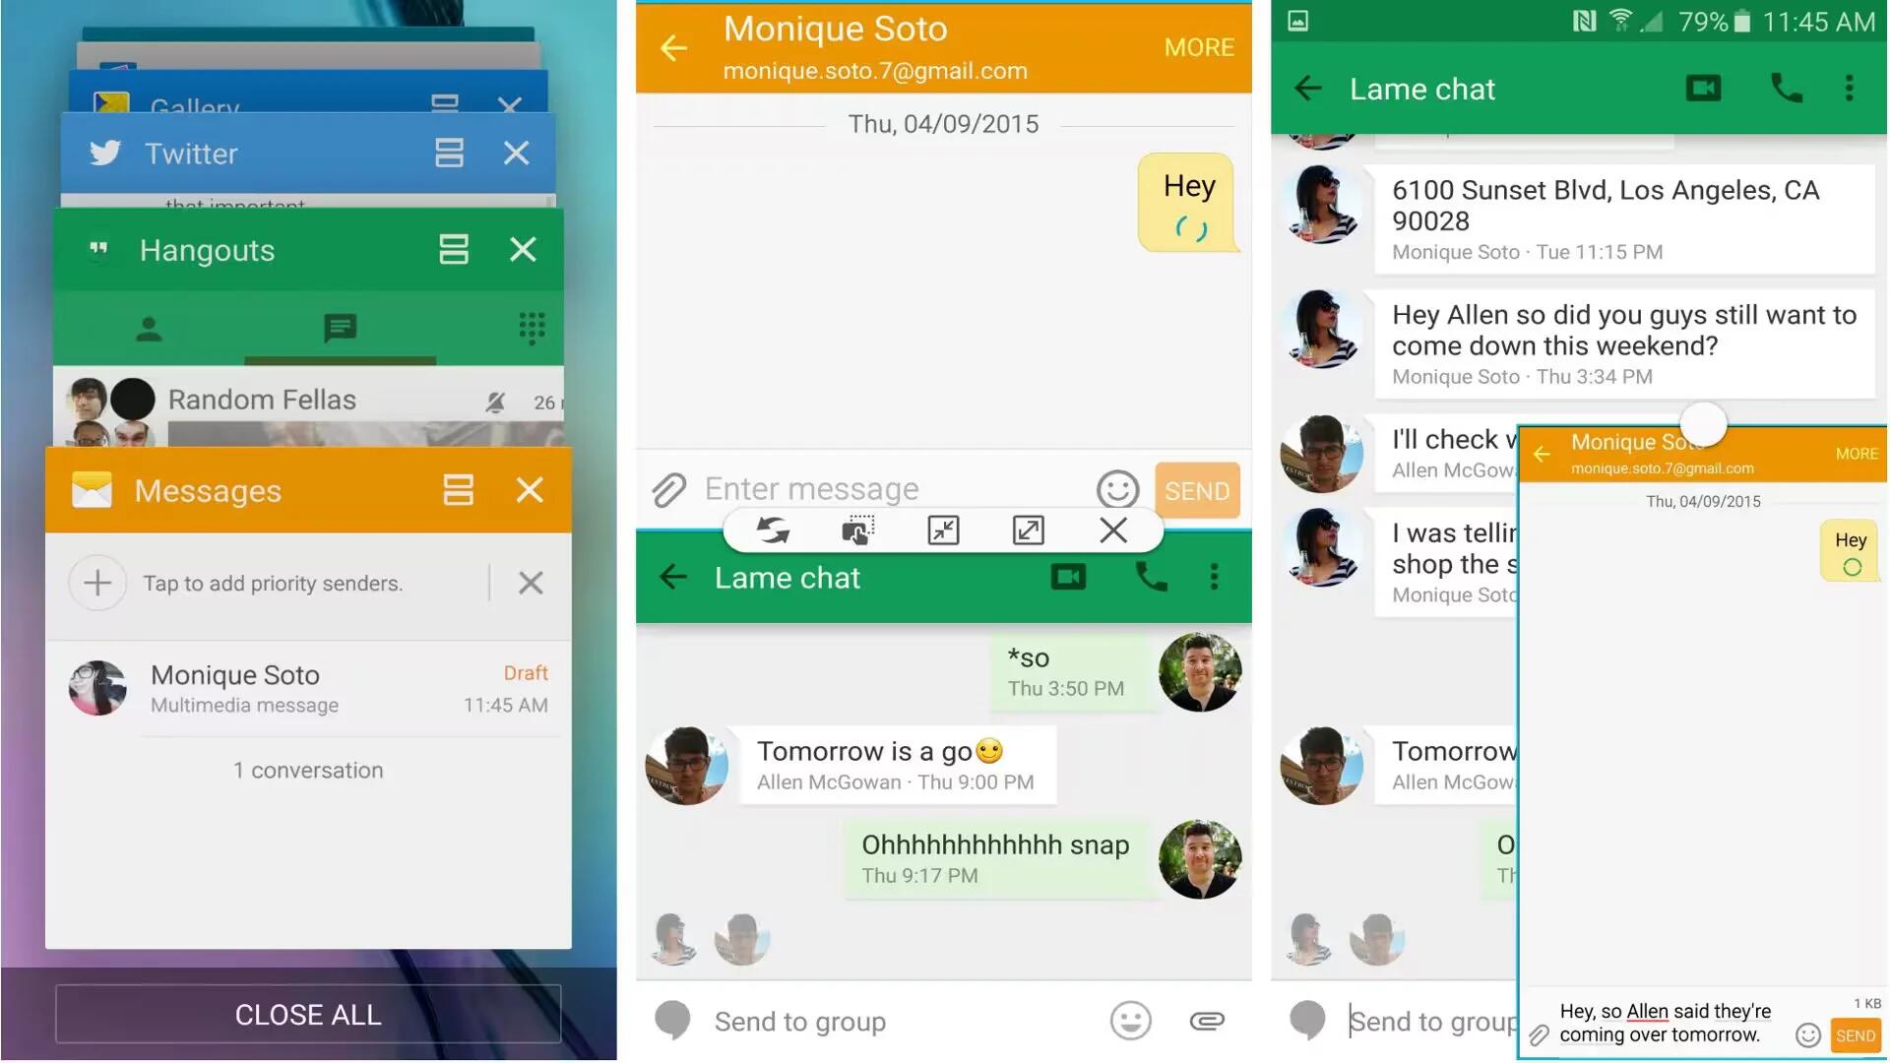1890x1063 pixels.
Task: Tap the X to close image toolbar
Action: pos(1112,530)
